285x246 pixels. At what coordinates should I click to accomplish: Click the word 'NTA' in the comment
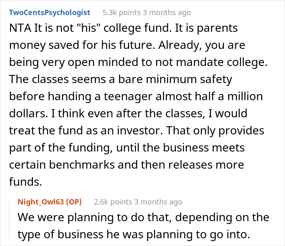pos(19,29)
